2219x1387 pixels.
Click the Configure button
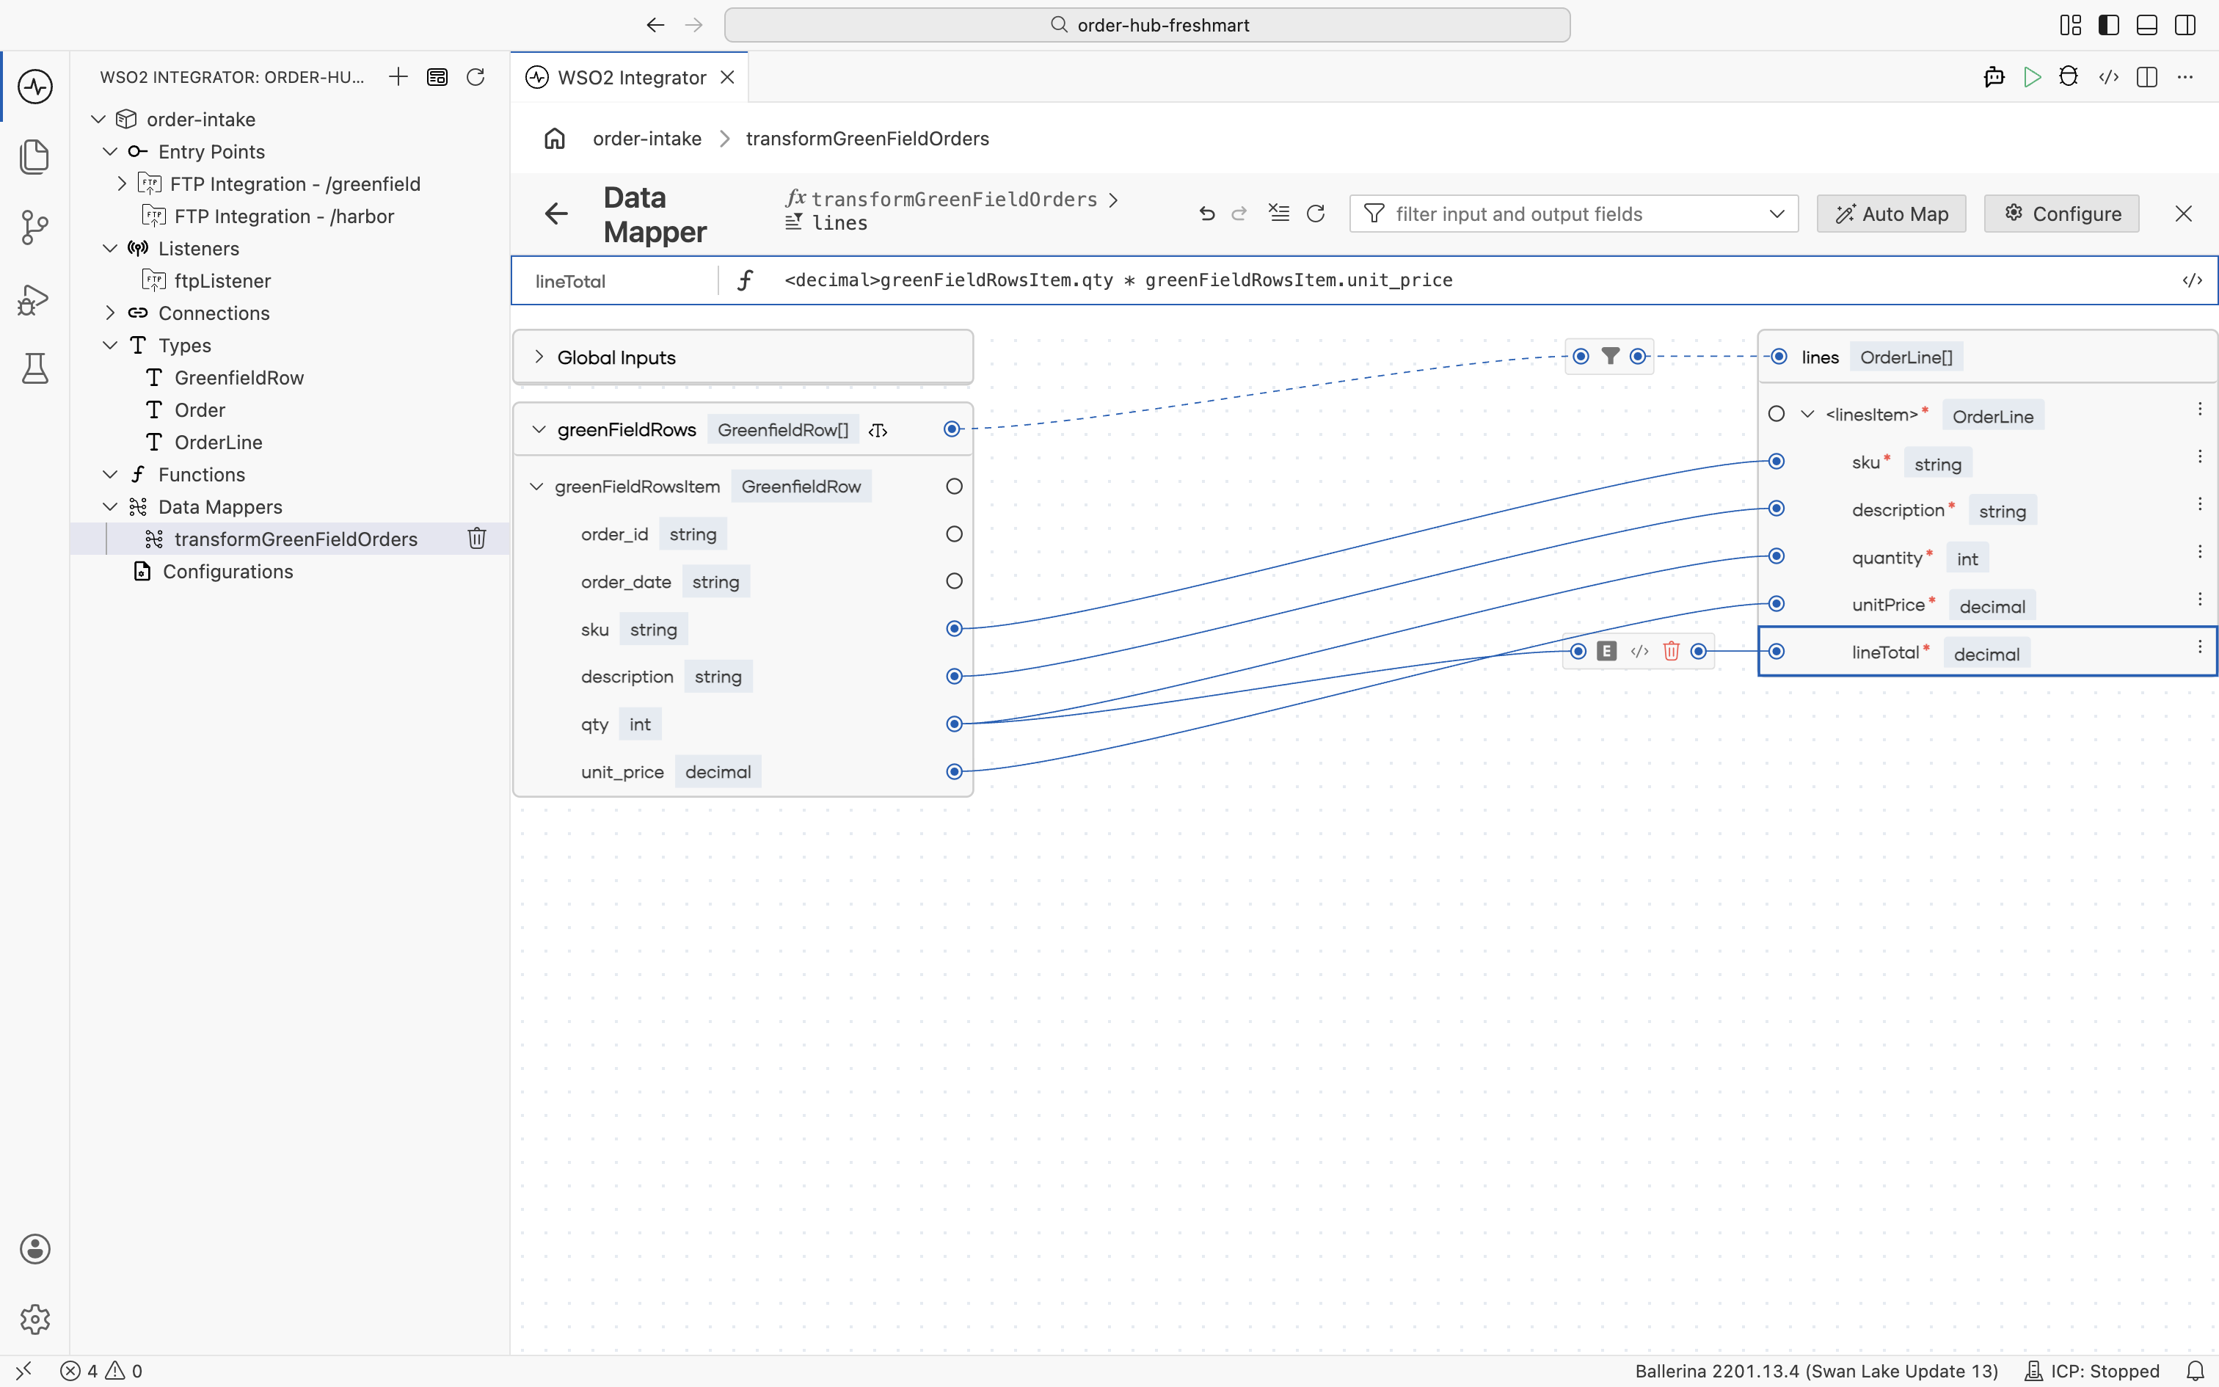coord(2061,214)
